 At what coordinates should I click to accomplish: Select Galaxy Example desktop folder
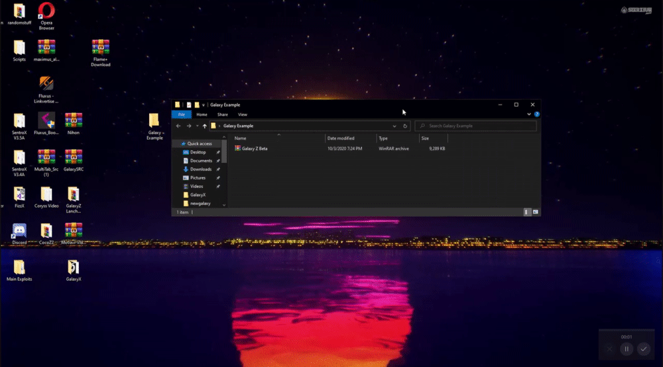click(154, 127)
